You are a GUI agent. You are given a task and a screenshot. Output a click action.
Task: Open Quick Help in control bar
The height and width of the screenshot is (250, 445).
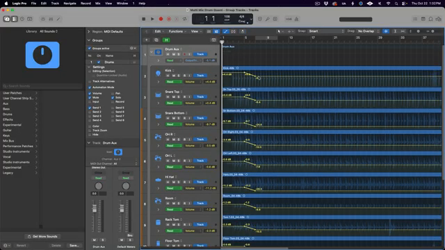click(x=22, y=19)
